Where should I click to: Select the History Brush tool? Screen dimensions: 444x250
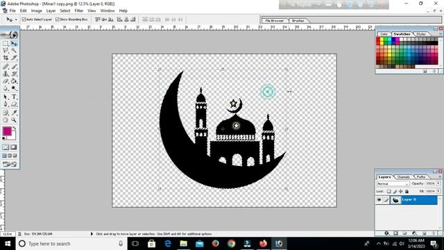(x=14, y=74)
